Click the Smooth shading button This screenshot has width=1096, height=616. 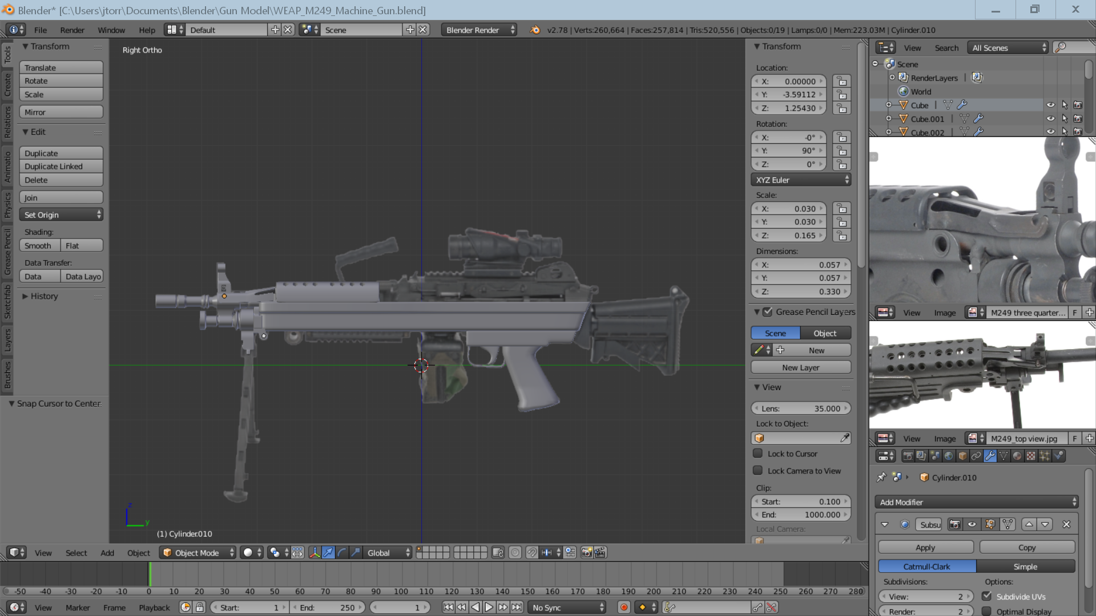pos(40,246)
